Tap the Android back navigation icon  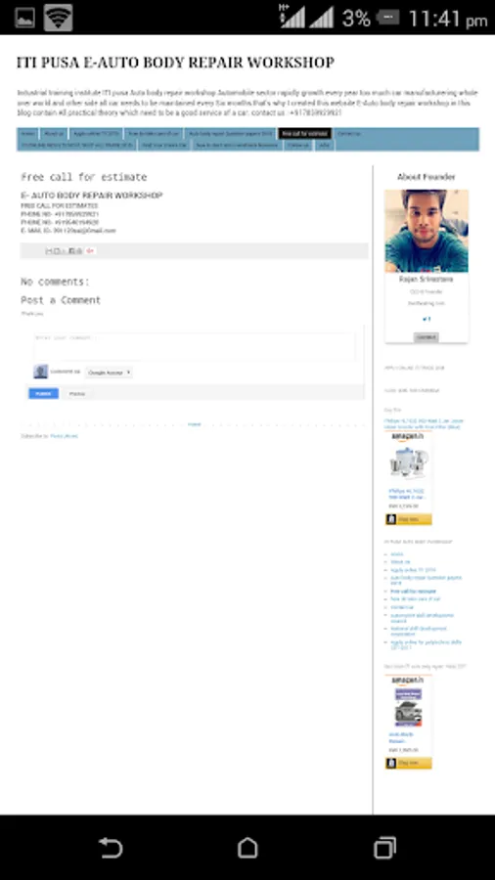[x=111, y=848]
